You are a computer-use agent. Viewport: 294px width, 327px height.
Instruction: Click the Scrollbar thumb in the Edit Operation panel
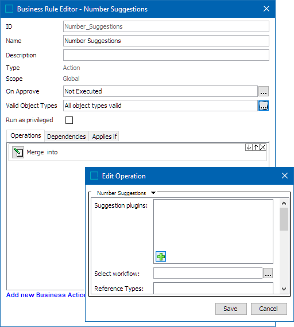pyautogui.click(x=284, y=219)
